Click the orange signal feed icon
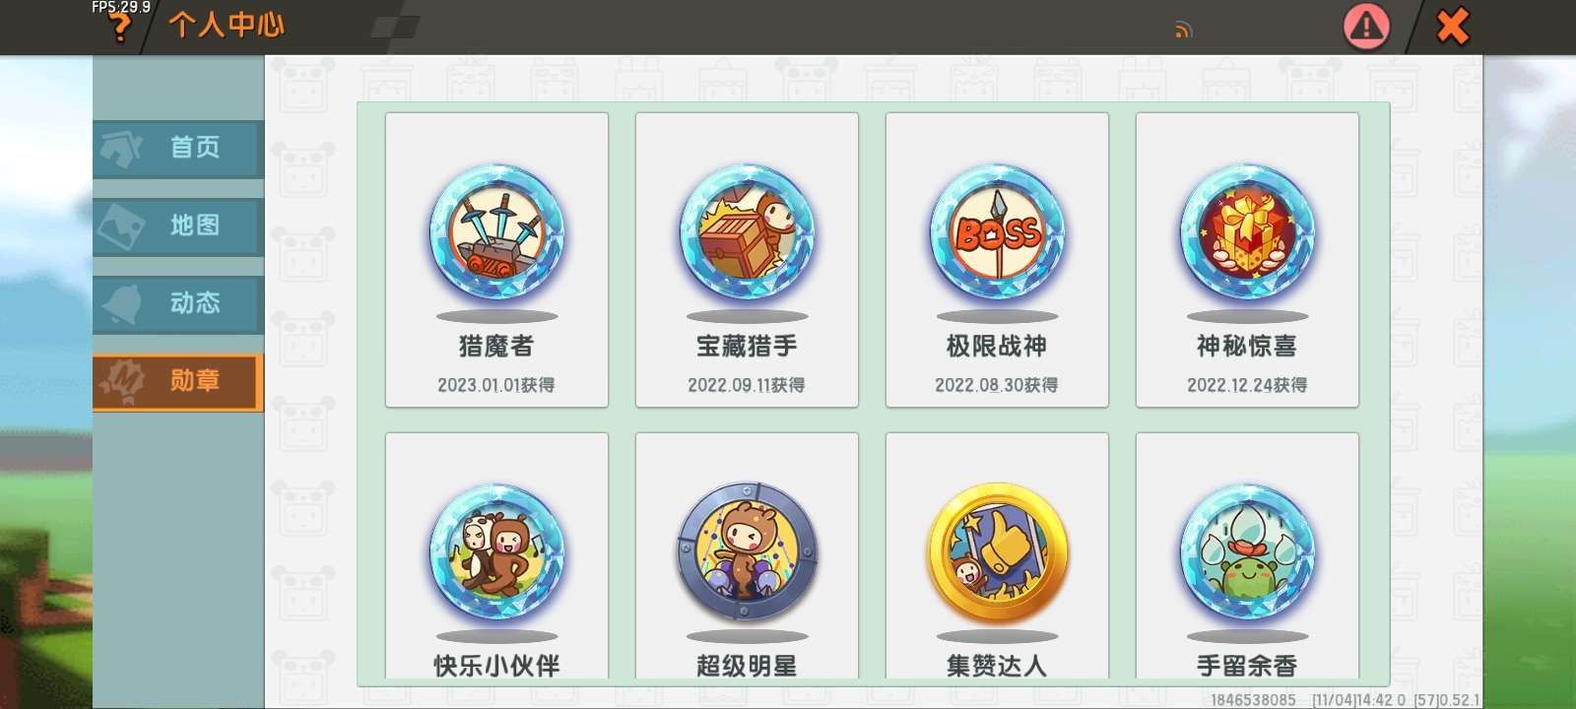This screenshot has width=1576, height=709. (1183, 31)
